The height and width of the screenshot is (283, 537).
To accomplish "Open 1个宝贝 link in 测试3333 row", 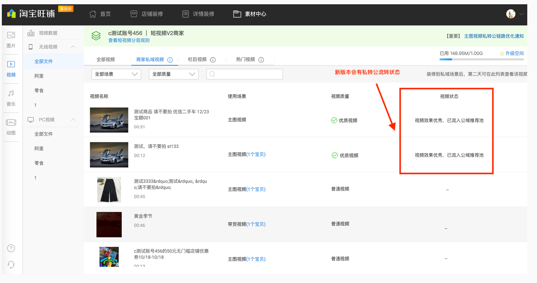I will 256,189.
